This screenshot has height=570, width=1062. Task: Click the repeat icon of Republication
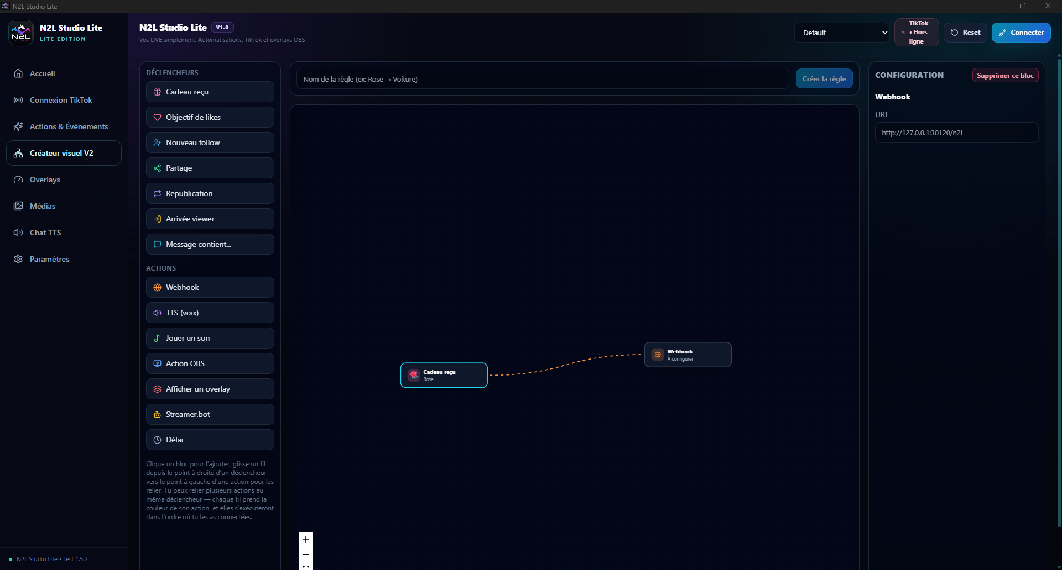coord(157,193)
